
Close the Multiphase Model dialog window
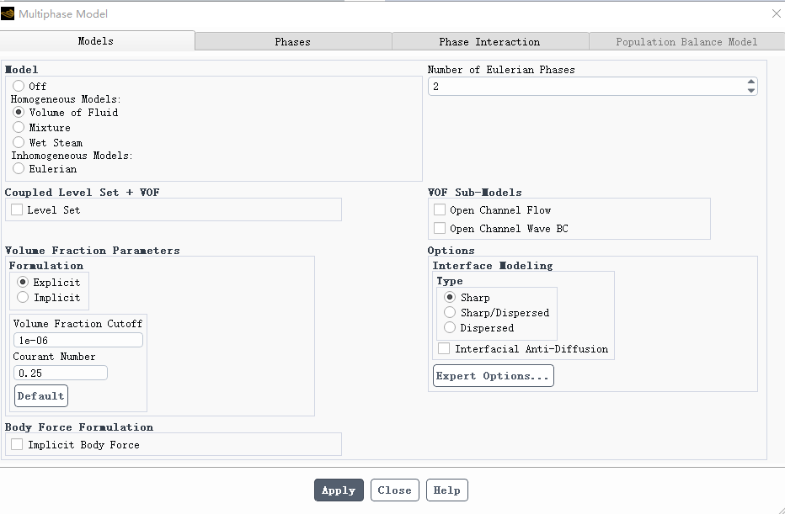pyautogui.click(x=776, y=13)
